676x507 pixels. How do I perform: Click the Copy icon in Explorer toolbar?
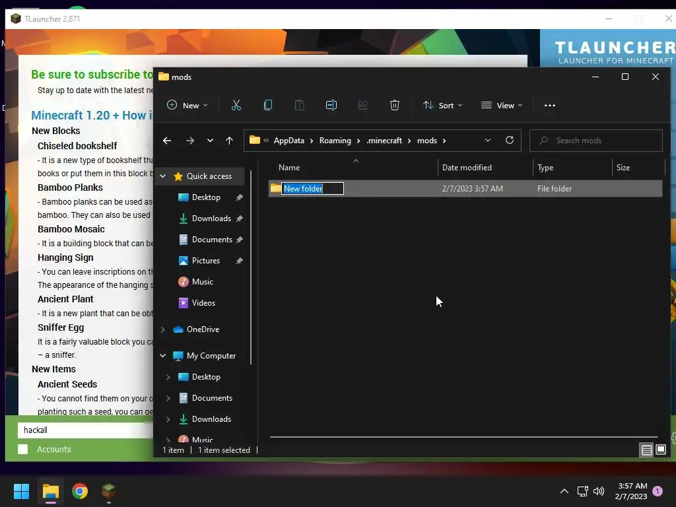tap(268, 105)
